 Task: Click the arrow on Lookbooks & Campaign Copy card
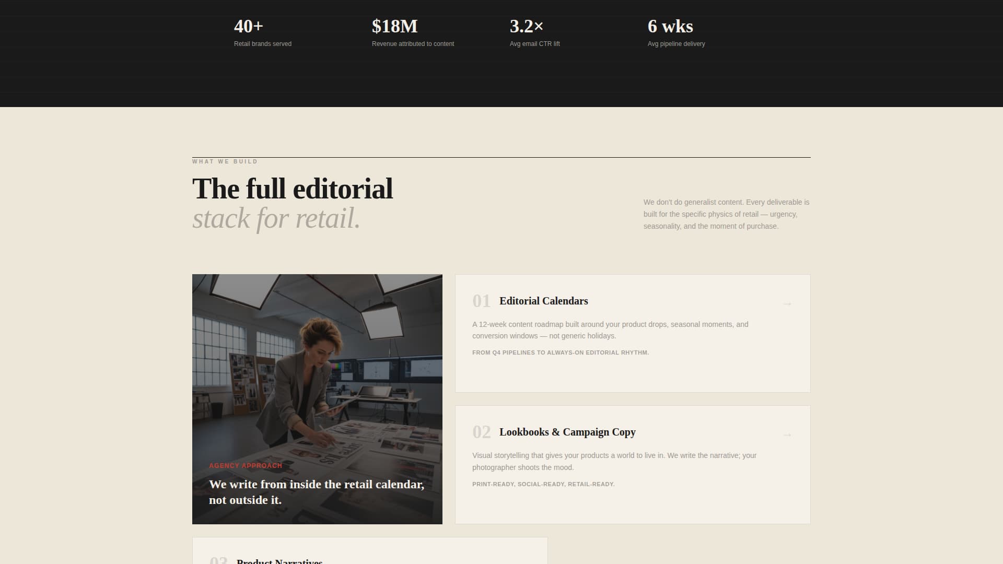coord(787,434)
